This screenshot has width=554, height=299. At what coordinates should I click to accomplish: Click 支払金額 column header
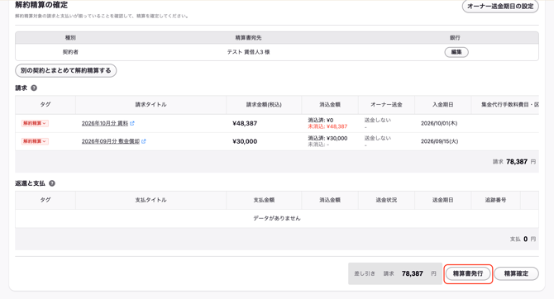coord(264,200)
